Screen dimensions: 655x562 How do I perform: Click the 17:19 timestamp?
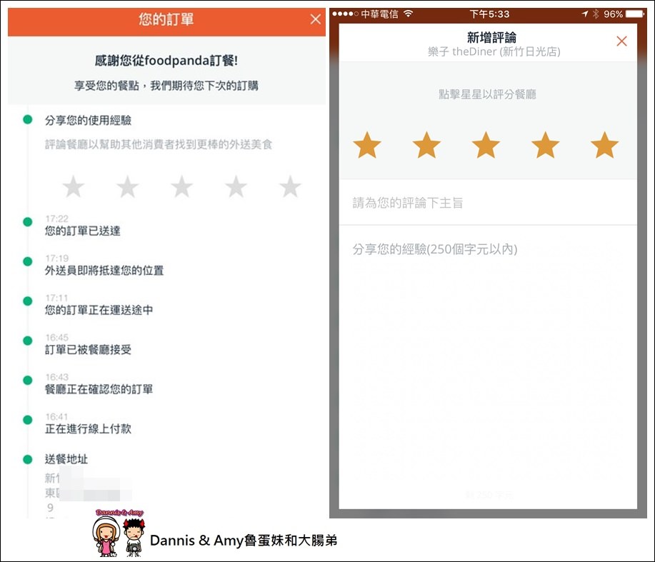point(57,259)
